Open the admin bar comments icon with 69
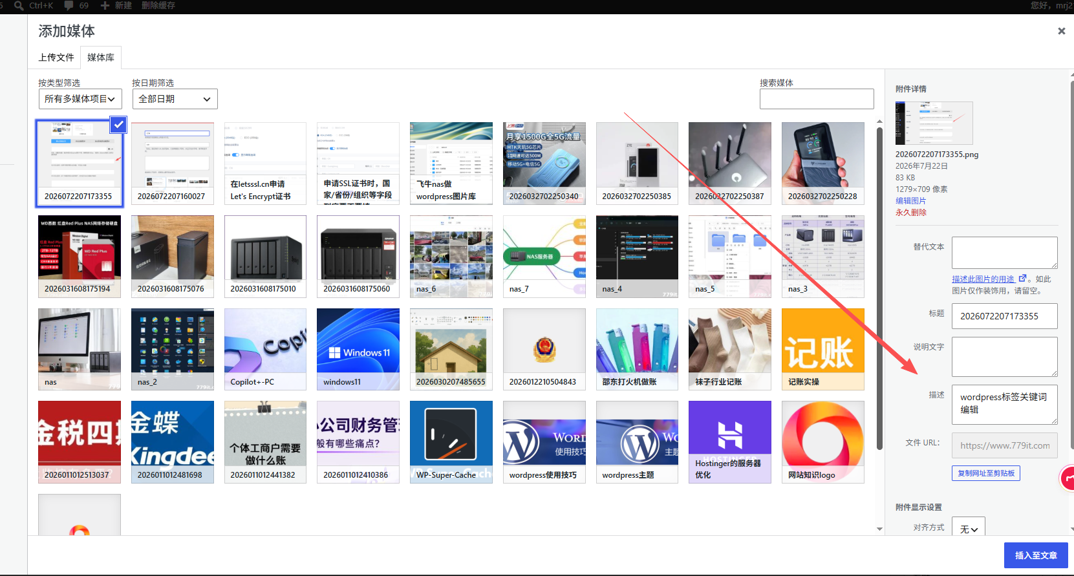Image resolution: width=1074 pixels, height=576 pixels. (x=76, y=5)
